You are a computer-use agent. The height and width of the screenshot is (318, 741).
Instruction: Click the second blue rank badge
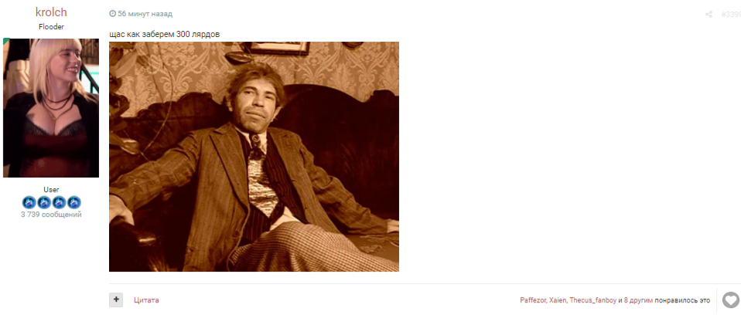44,203
